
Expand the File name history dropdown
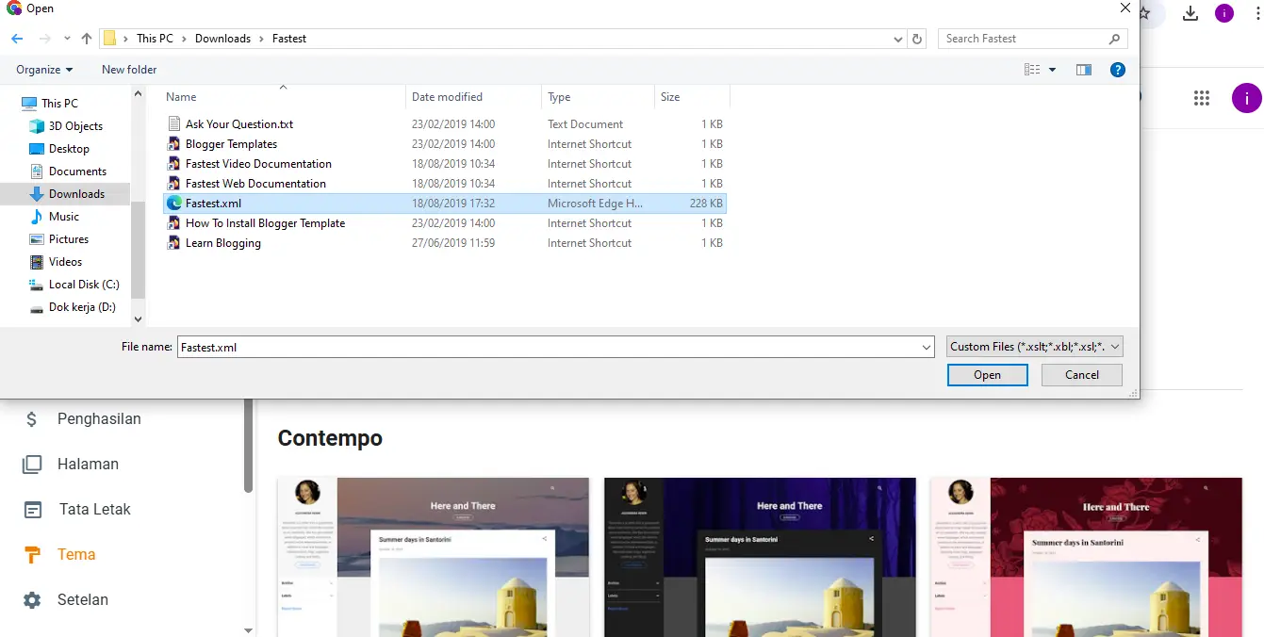926,347
